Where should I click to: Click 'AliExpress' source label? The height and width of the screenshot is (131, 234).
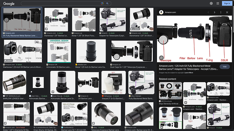point(108,96)
